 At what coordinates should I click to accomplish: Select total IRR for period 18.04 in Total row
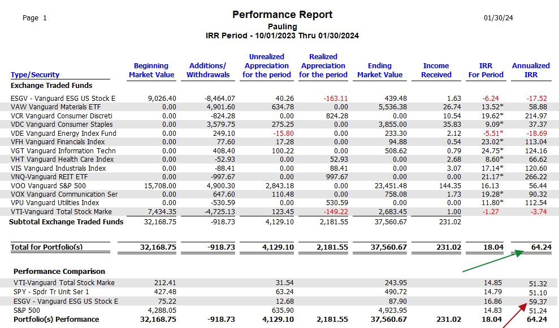pyautogui.click(x=493, y=247)
